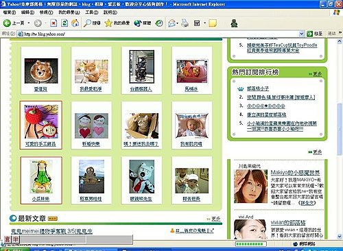Image resolution: width=343 pixels, height=251 pixels.
Task: Click Makiyo's profile photo
Action: click(250, 187)
